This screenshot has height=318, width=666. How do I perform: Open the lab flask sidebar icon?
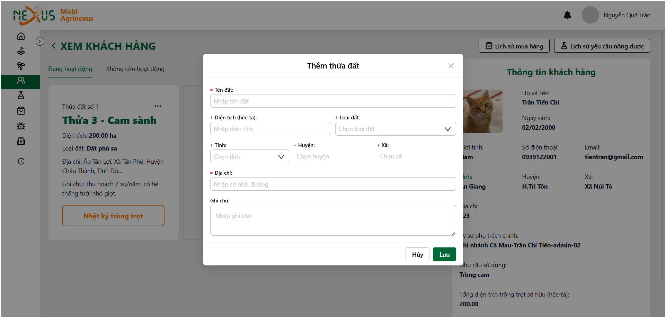[21, 96]
